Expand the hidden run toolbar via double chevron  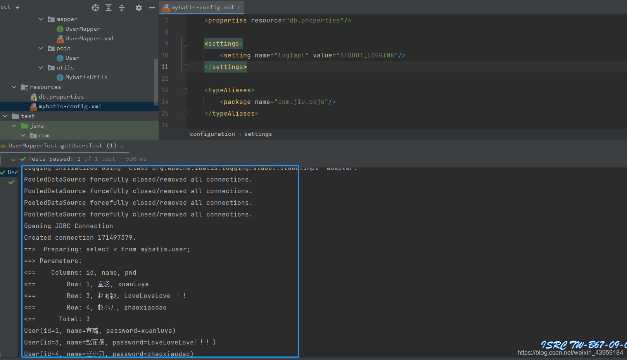click(x=13, y=159)
